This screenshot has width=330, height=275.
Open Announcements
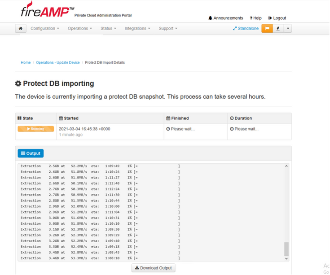(225, 18)
